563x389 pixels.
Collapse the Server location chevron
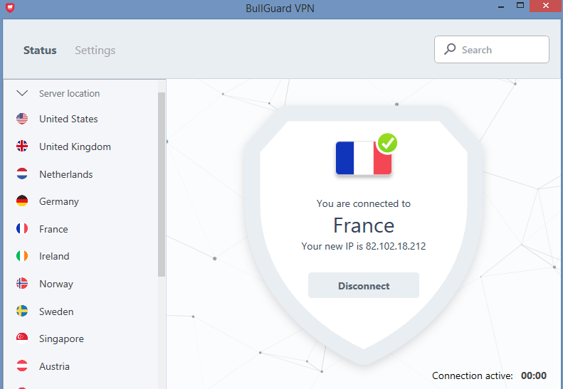pos(22,93)
